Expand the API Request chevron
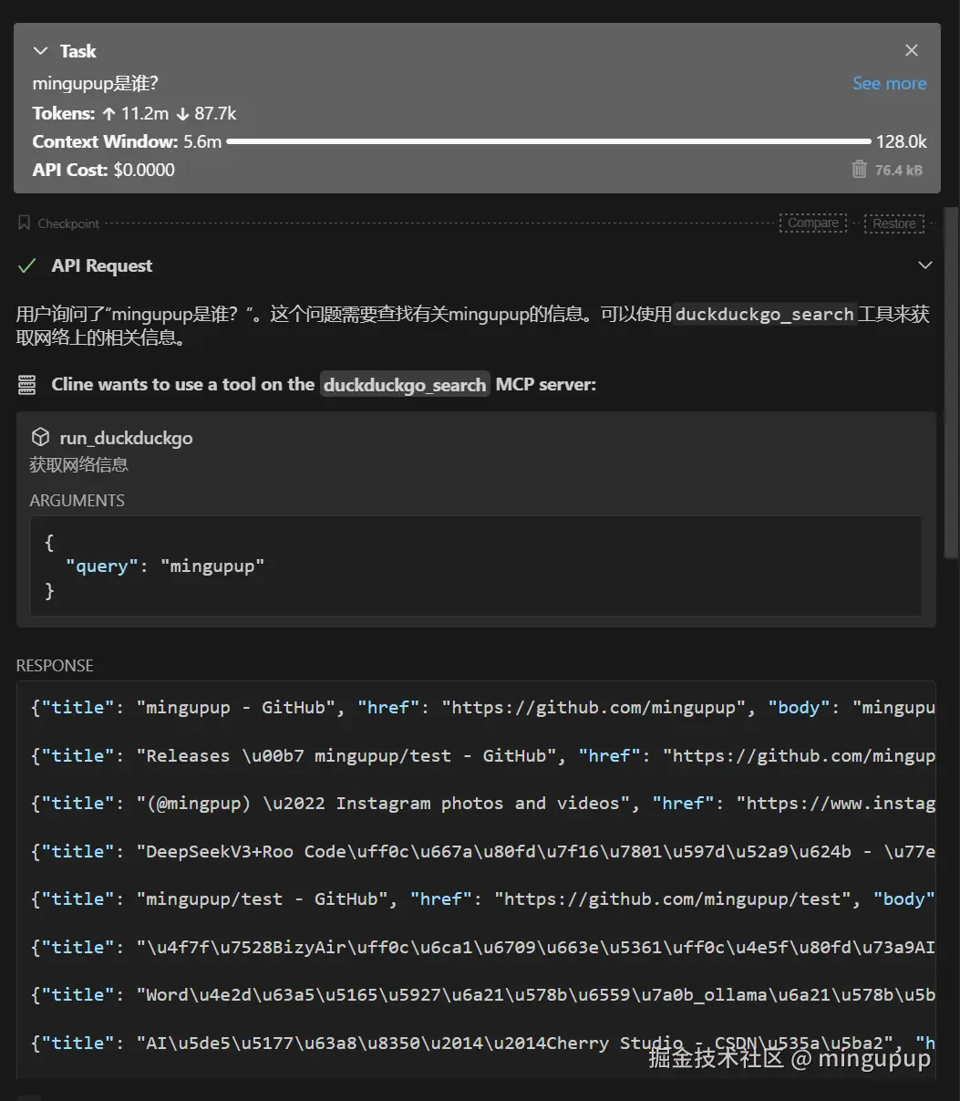This screenshot has width=960, height=1101. coord(924,265)
